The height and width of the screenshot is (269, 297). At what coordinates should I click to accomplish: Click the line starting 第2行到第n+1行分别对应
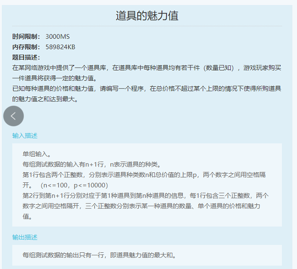[145, 195]
